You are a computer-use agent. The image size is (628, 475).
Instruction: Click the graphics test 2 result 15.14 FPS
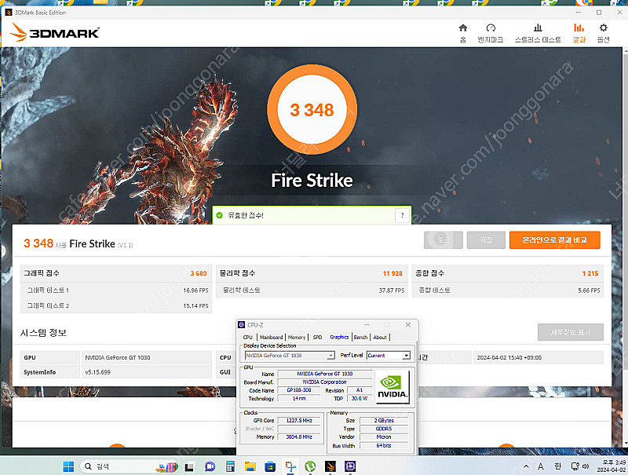195,305
